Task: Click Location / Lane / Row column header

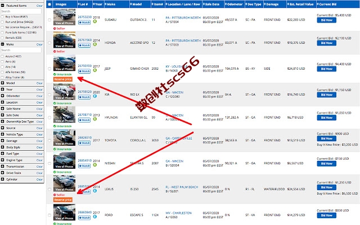Action: point(184,4)
